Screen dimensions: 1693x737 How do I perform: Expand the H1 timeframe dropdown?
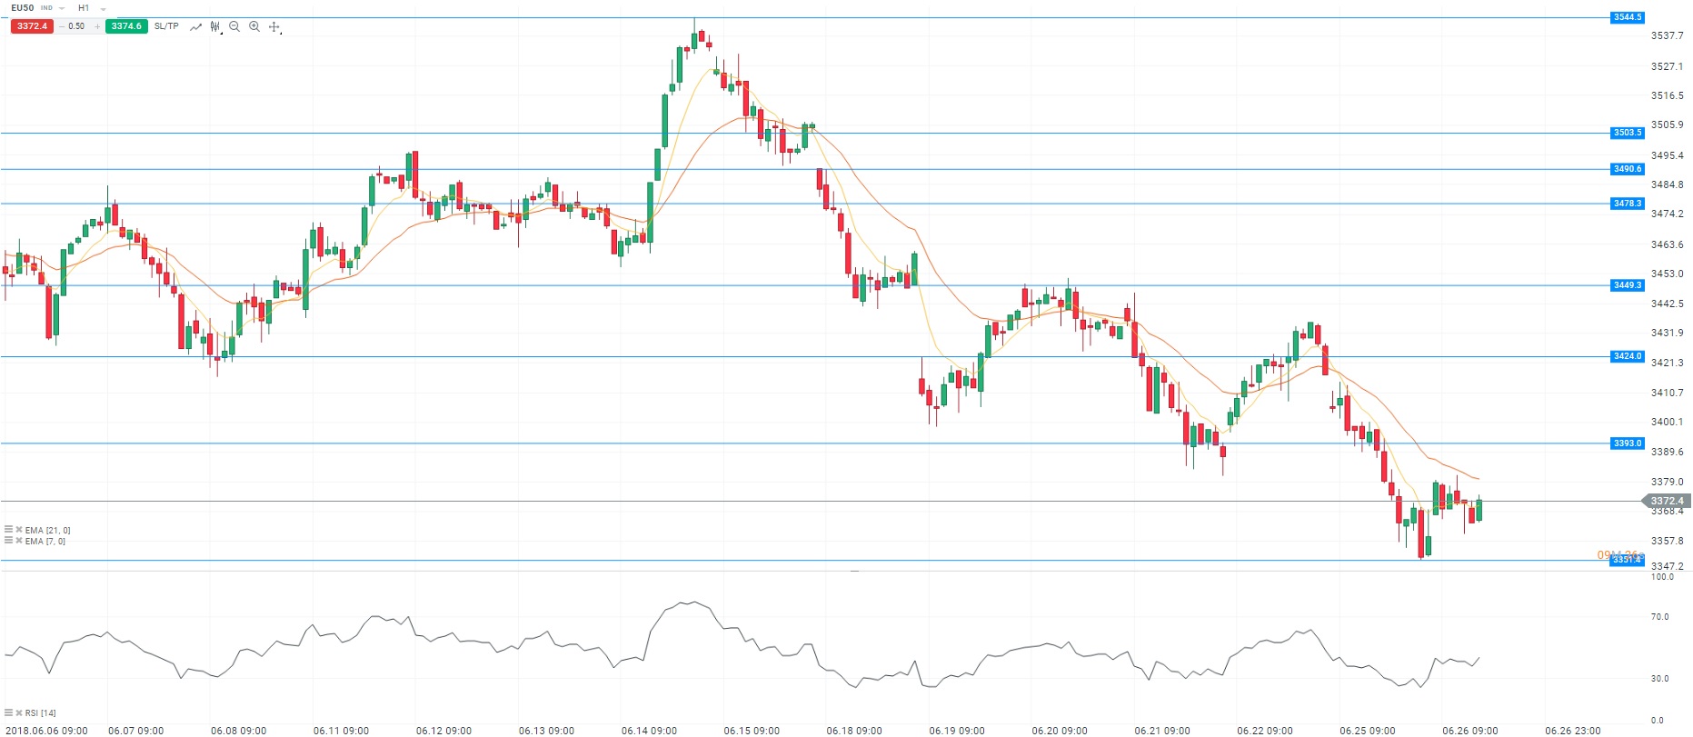tap(103, 9)
